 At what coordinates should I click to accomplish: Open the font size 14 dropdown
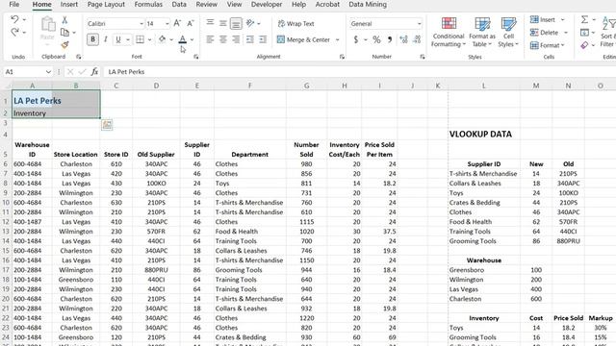[x=167, y=24]
